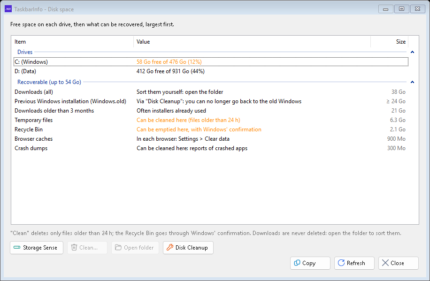Select the Browser caches row
The height and width of the screenshot is (281, 430).
211,139
